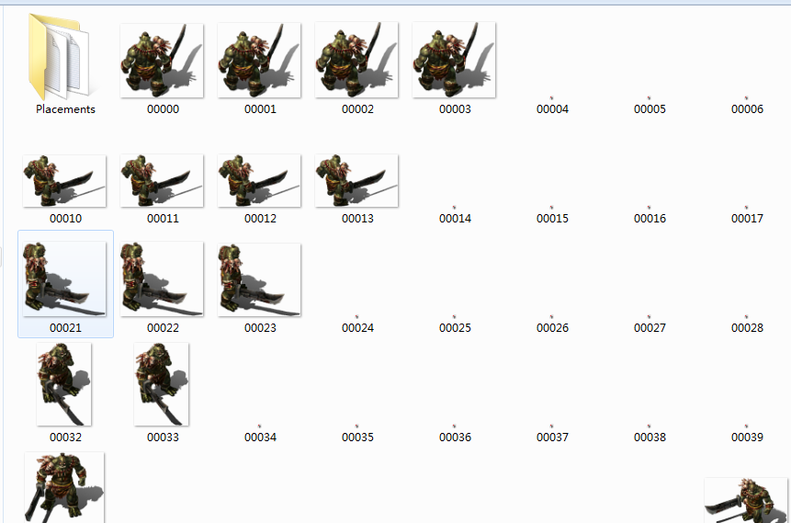Select the file named 00005
Viewport: 791px width, 523px height.
coord(650,109)
